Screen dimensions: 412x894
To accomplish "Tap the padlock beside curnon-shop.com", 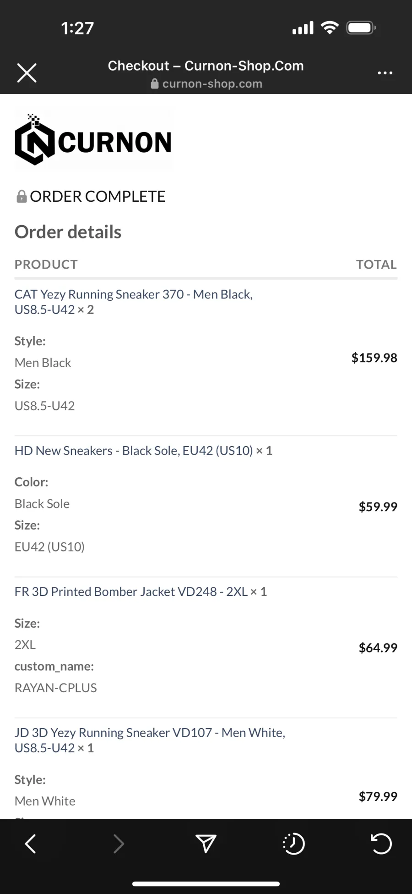I will tap(155, 83).
